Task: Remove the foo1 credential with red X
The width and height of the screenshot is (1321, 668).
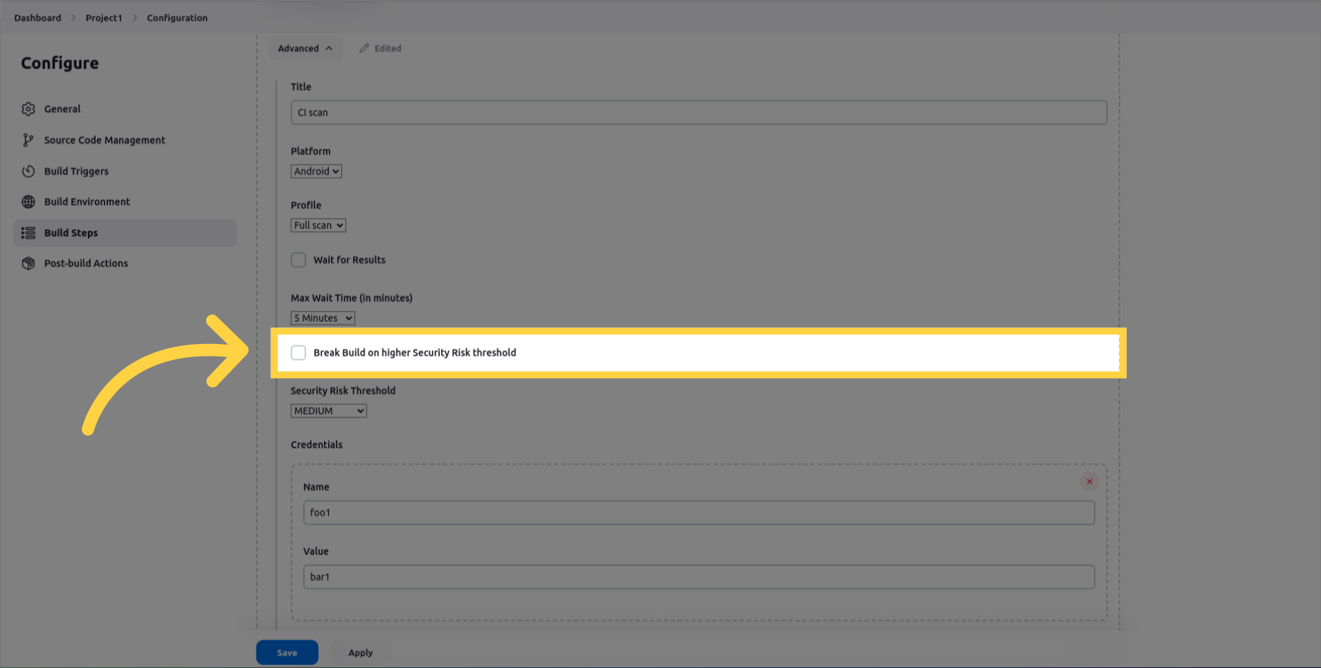Action: point(1089,482)
